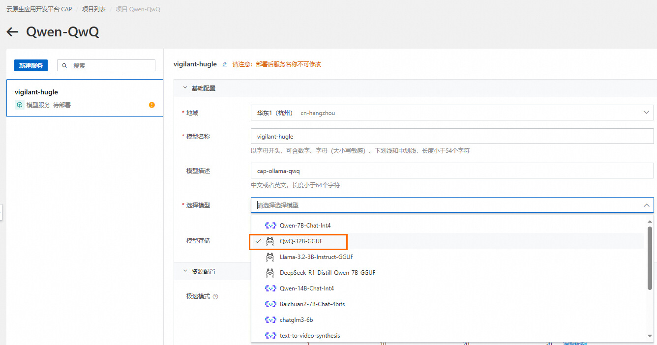Select Baichuan2-7B-Chat-4bits in dropdown

(x=312, y=304)
